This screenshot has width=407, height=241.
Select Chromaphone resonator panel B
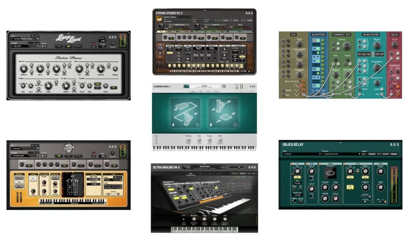[x=223, y=113]
